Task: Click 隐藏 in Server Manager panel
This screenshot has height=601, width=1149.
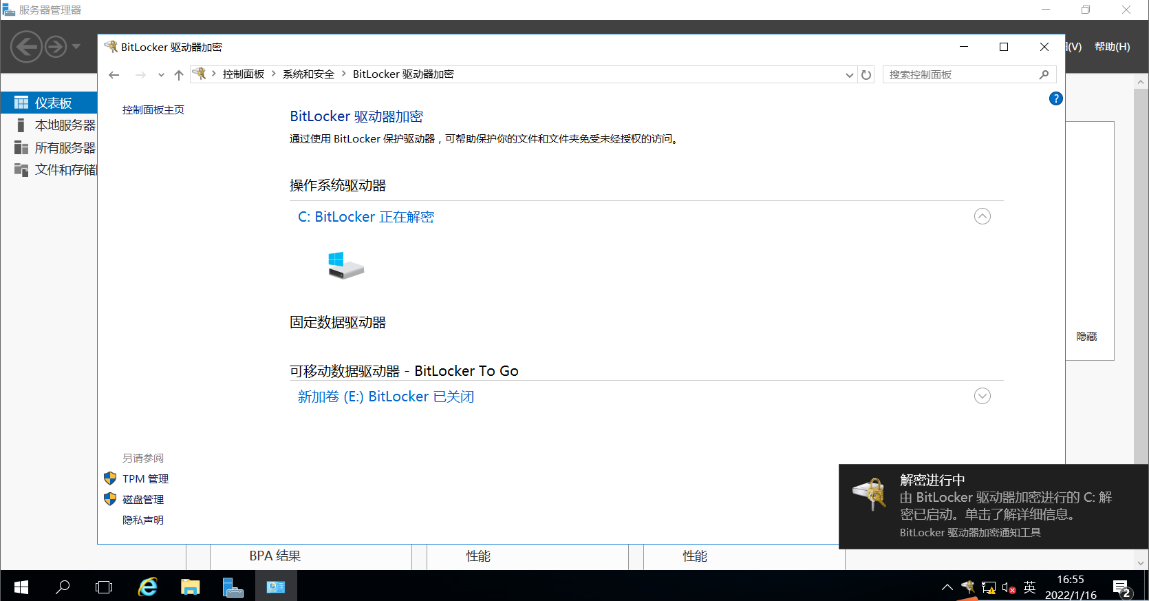Action: [1086, 336]
